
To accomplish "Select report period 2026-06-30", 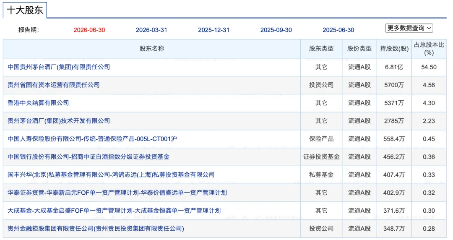I will point(89,30).
